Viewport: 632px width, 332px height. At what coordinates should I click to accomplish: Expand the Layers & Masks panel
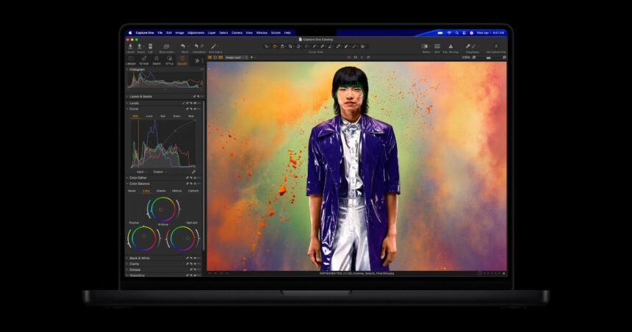(127, 97)
